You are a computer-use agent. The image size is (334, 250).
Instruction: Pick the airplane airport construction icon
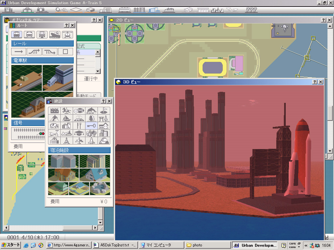(79, 141)
